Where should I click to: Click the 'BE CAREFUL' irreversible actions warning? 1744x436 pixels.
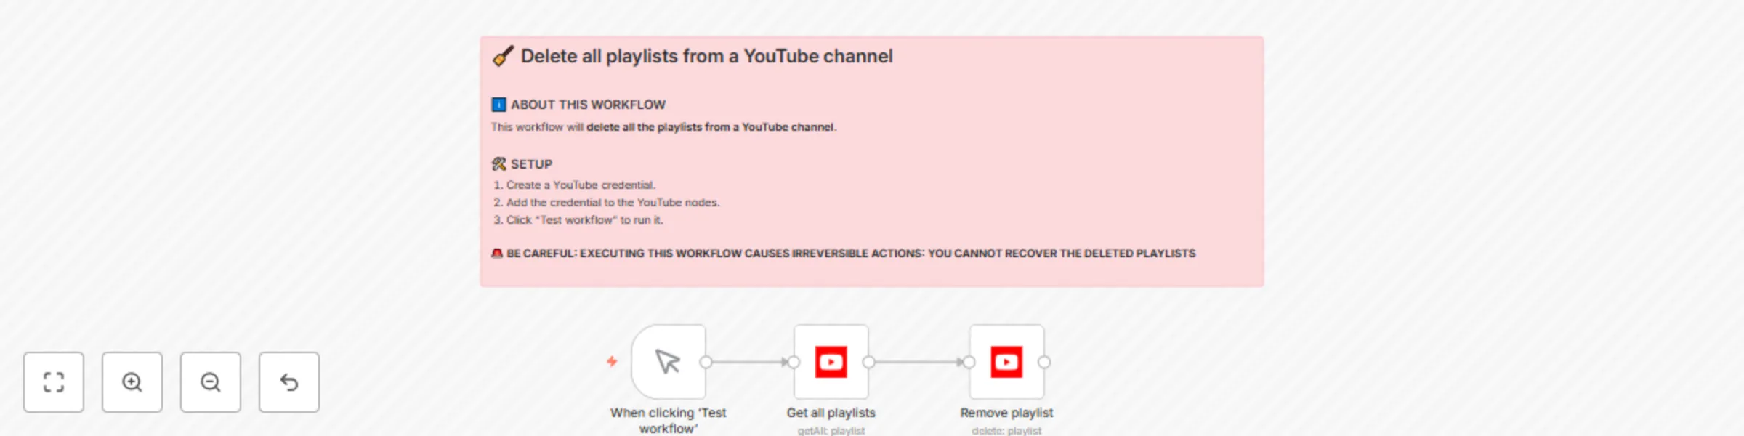coord(851,254)
